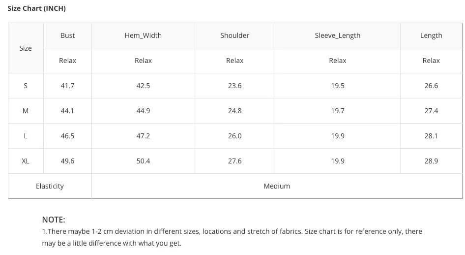Click the Shoulder column header
465x255 pixels.
pyautogui.click(x=234, y=35)
